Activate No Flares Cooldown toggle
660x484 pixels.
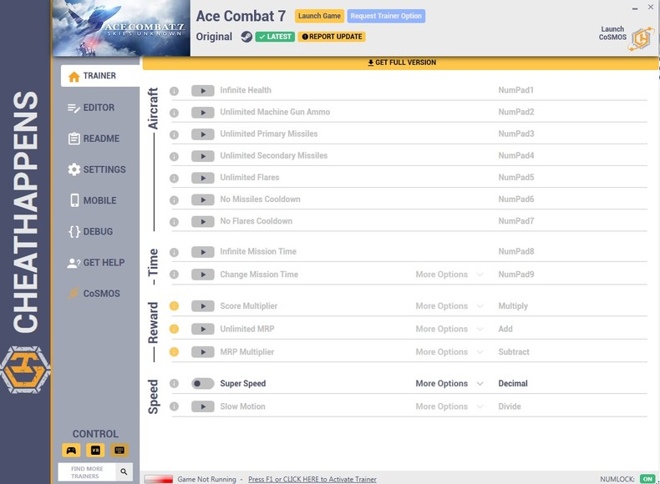pos(203,221)
